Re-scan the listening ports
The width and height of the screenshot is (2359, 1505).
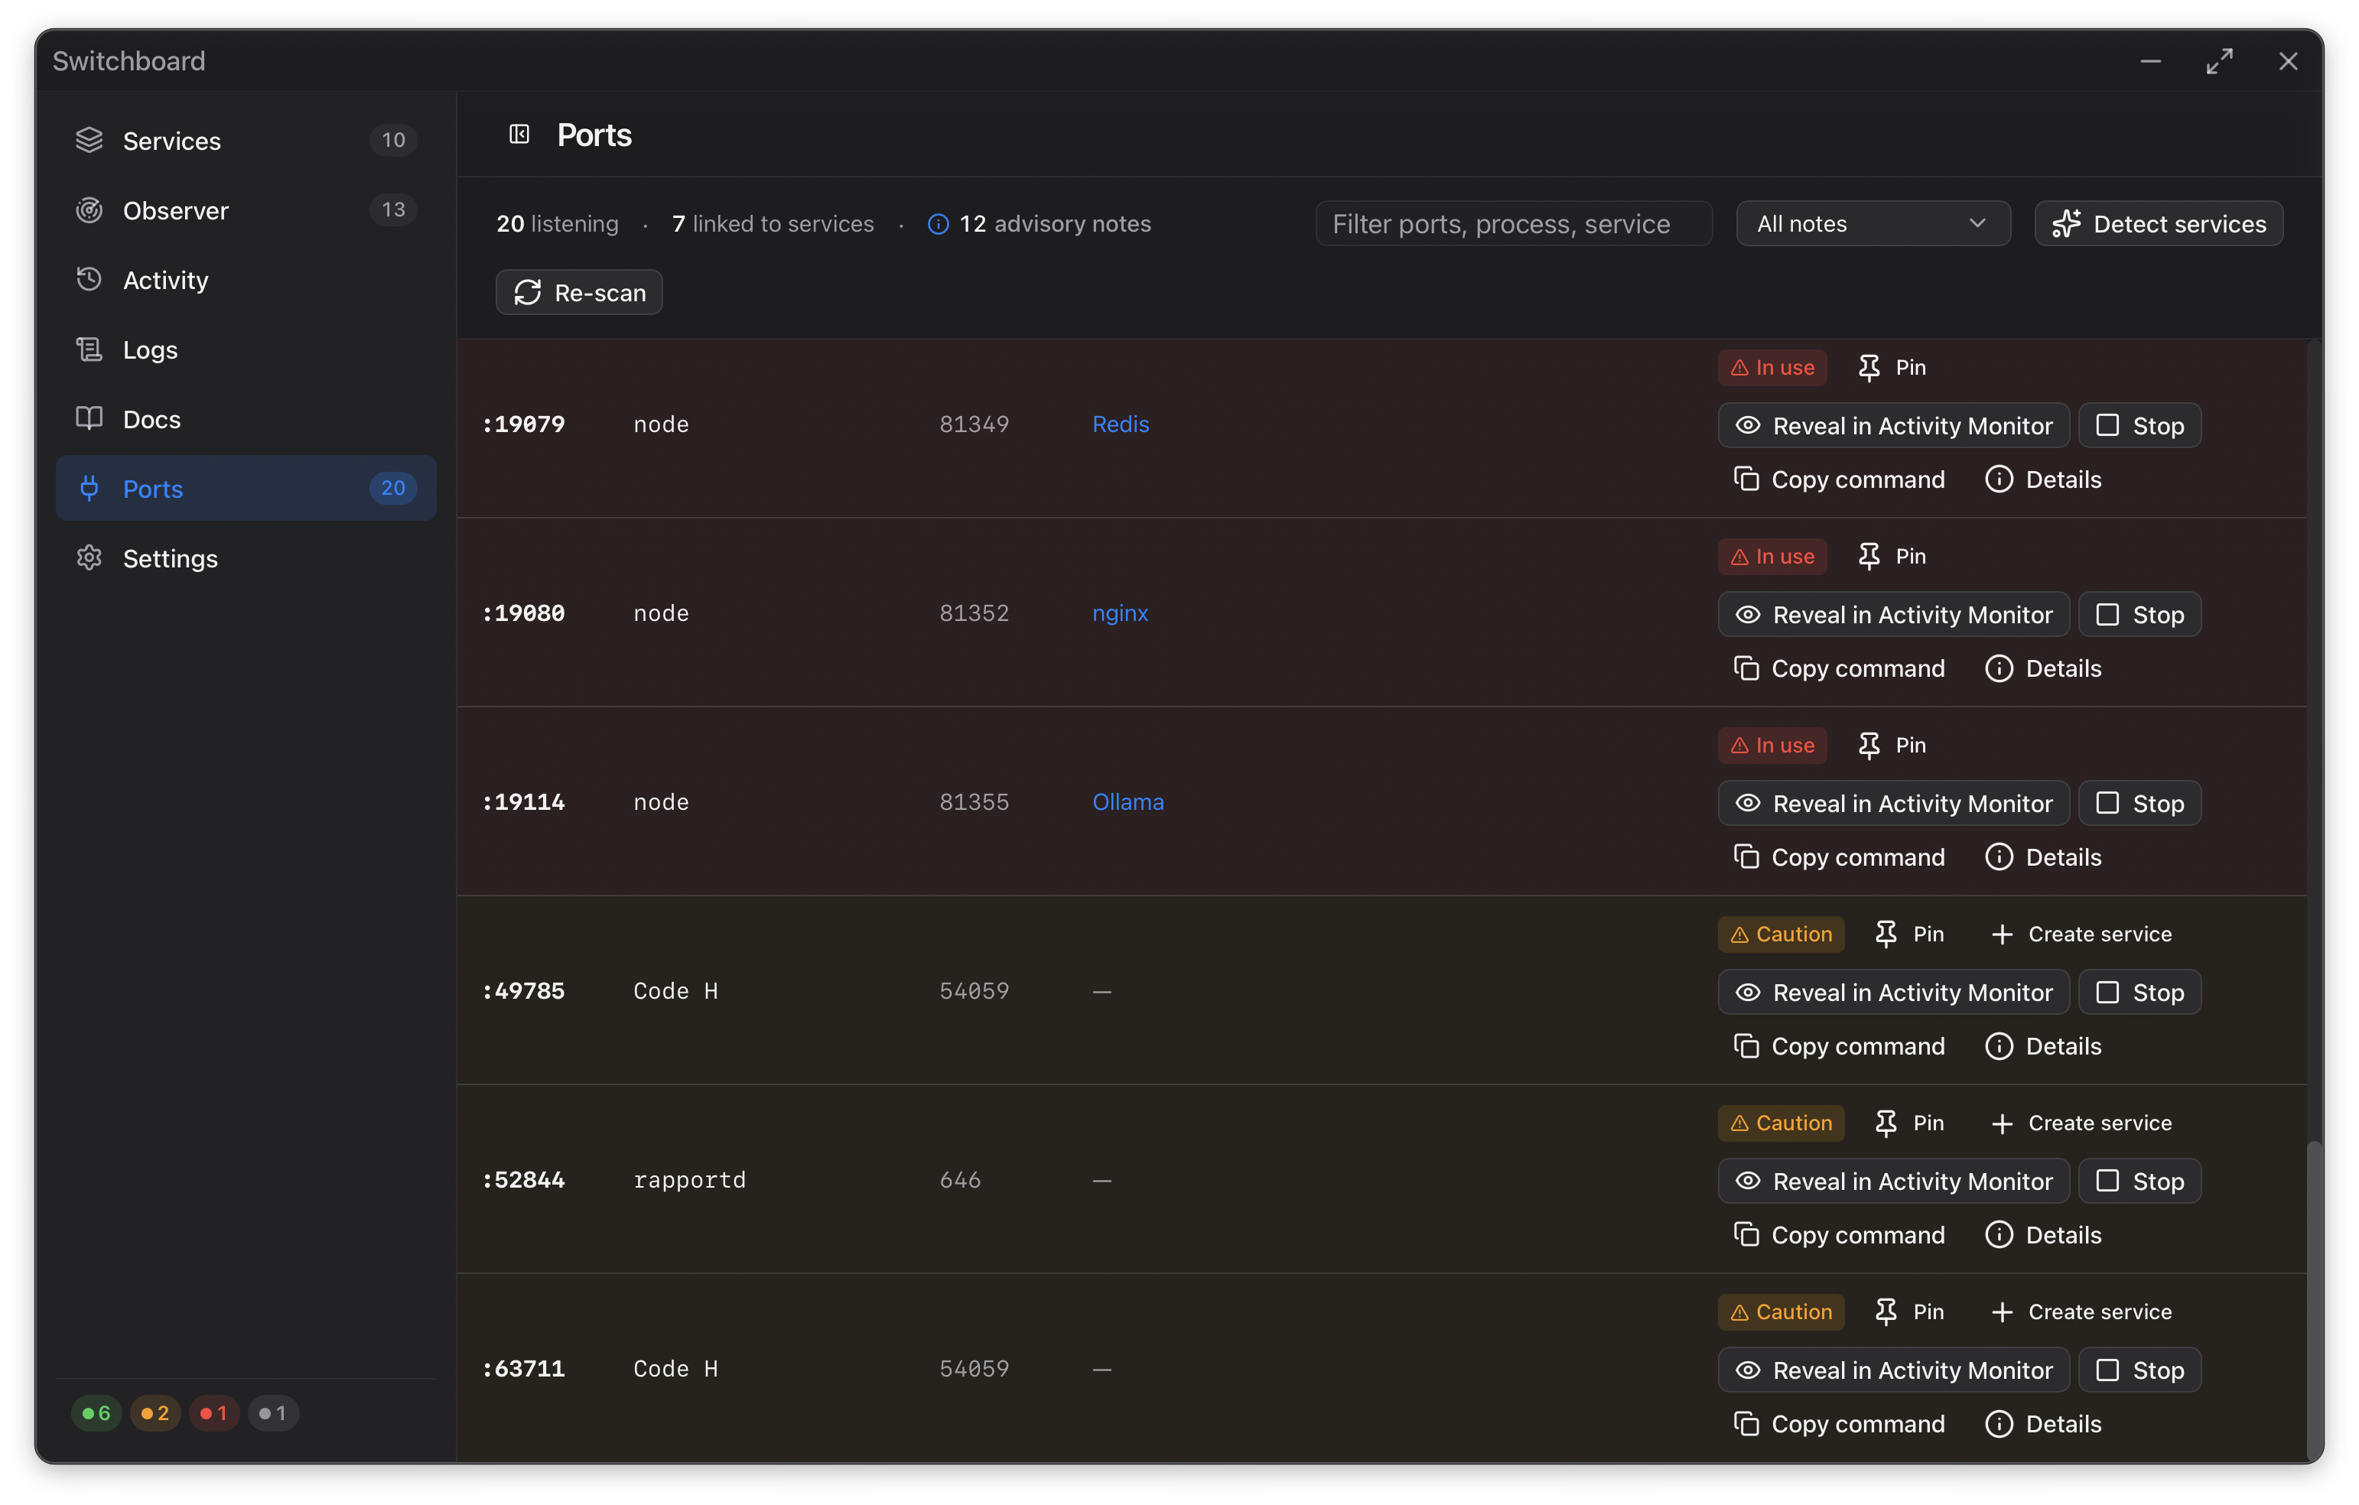pos(579,292)
